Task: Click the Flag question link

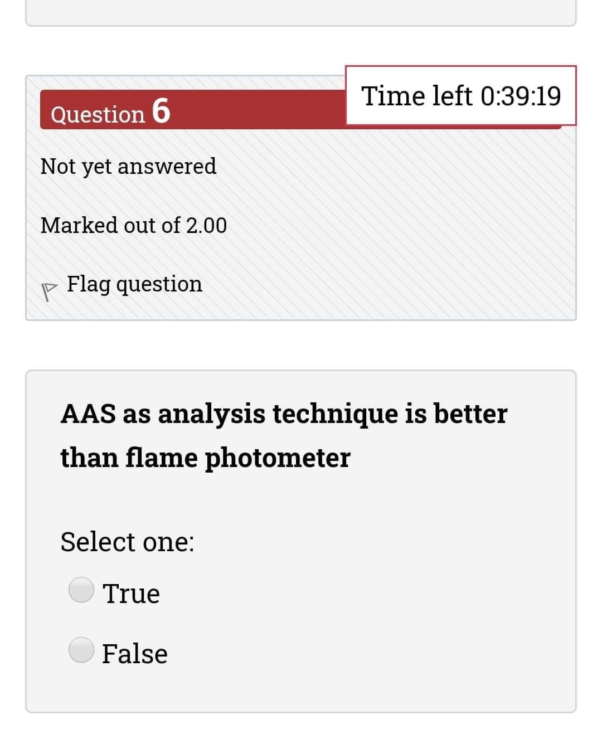Action: (134, 284)
